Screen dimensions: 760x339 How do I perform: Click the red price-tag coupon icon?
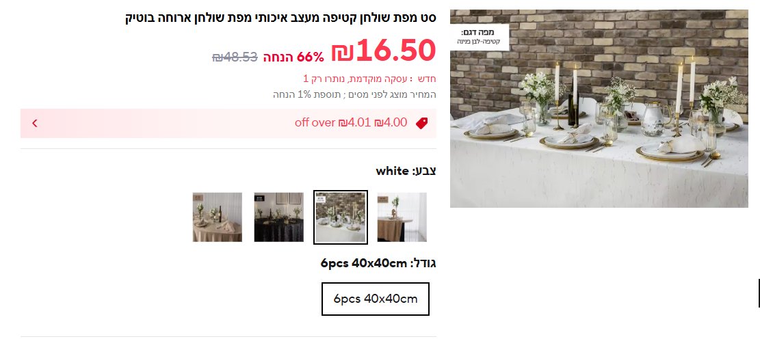tap(421, 123)
